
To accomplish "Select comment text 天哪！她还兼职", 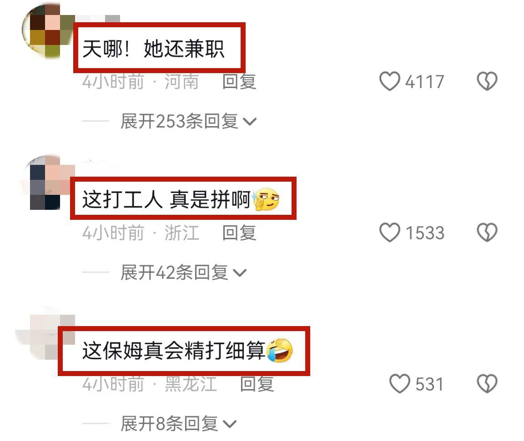I will (153, 49).
